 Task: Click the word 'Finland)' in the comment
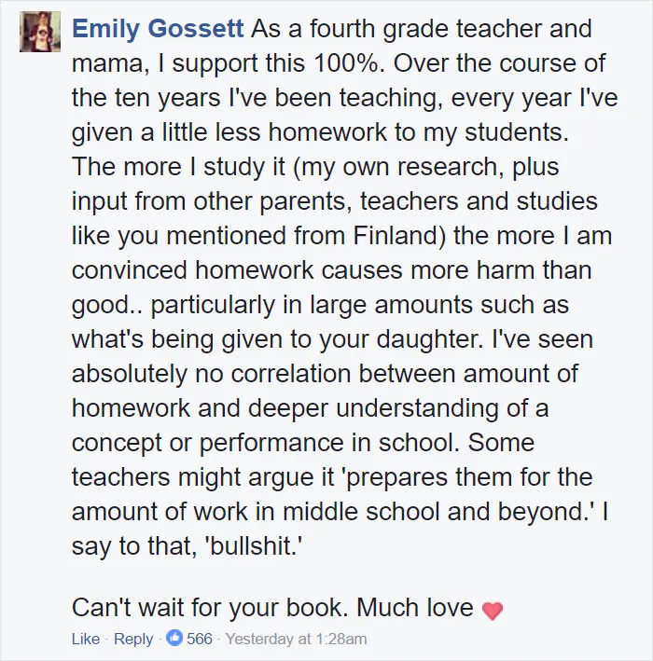399,235
